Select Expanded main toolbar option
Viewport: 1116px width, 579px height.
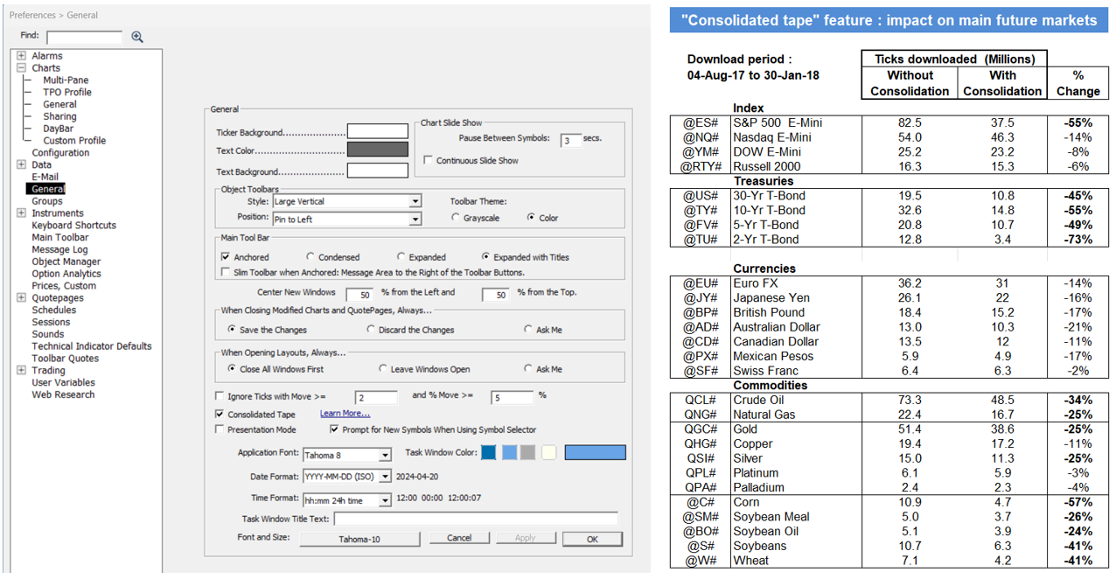click(401, 257)
